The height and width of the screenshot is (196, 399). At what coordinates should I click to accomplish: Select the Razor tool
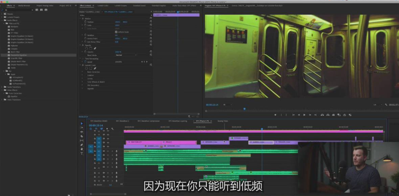pos(82,136)
